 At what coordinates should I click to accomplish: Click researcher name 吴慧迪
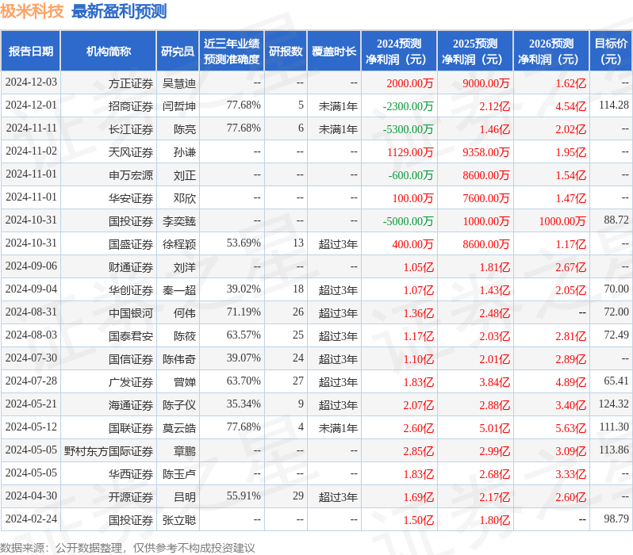click(x=179, y=83)
